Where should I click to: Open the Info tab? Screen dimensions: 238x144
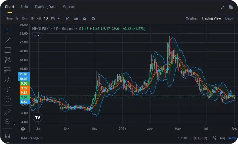(x=24, y=7)
